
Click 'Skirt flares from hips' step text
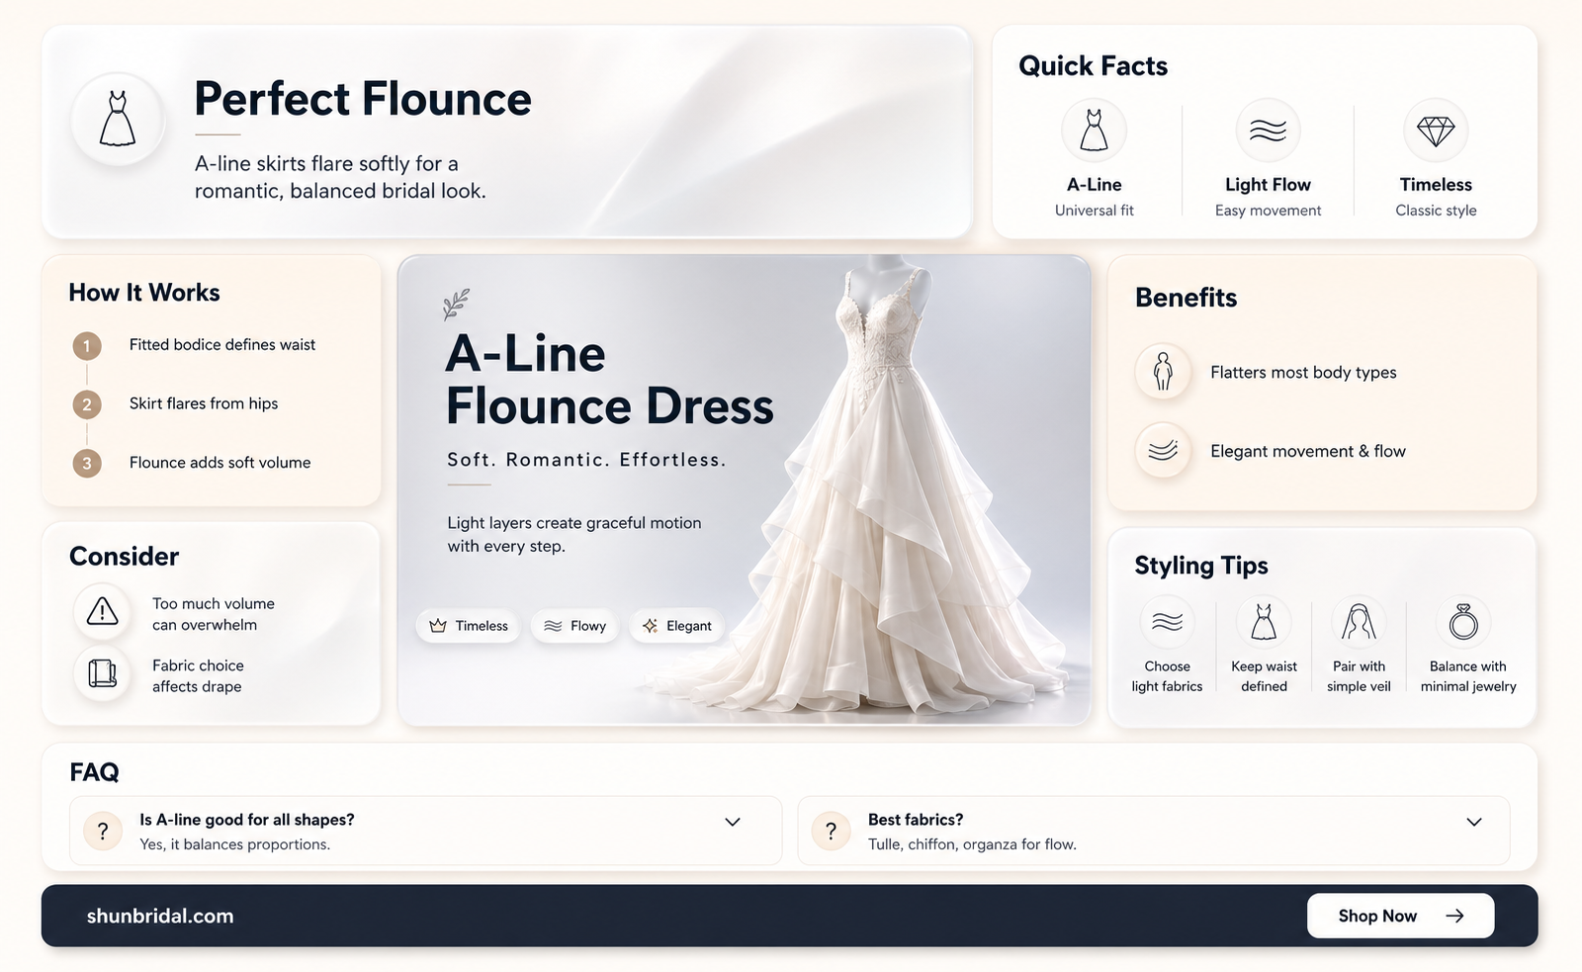(204, 403)
